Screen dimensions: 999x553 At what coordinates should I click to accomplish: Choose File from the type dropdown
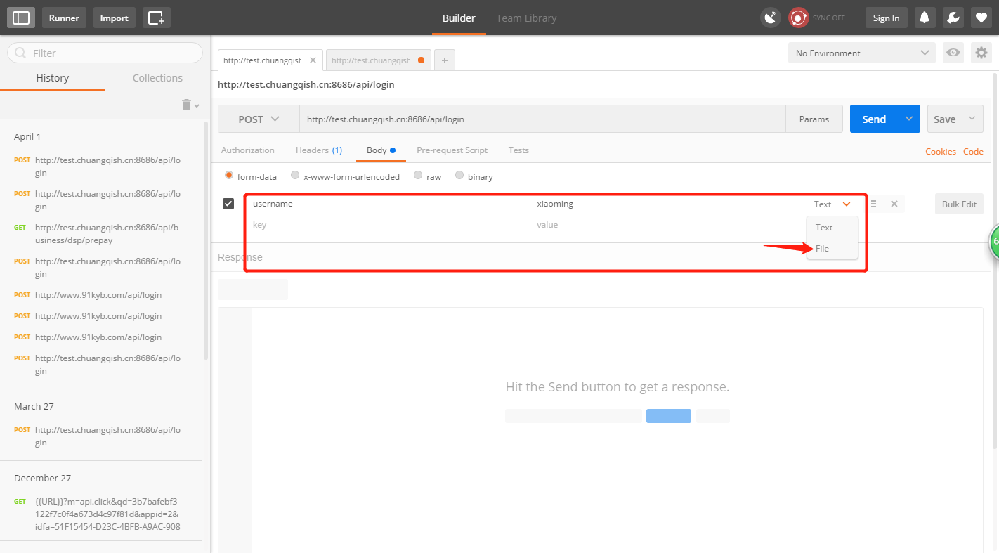tap(832, 248)
